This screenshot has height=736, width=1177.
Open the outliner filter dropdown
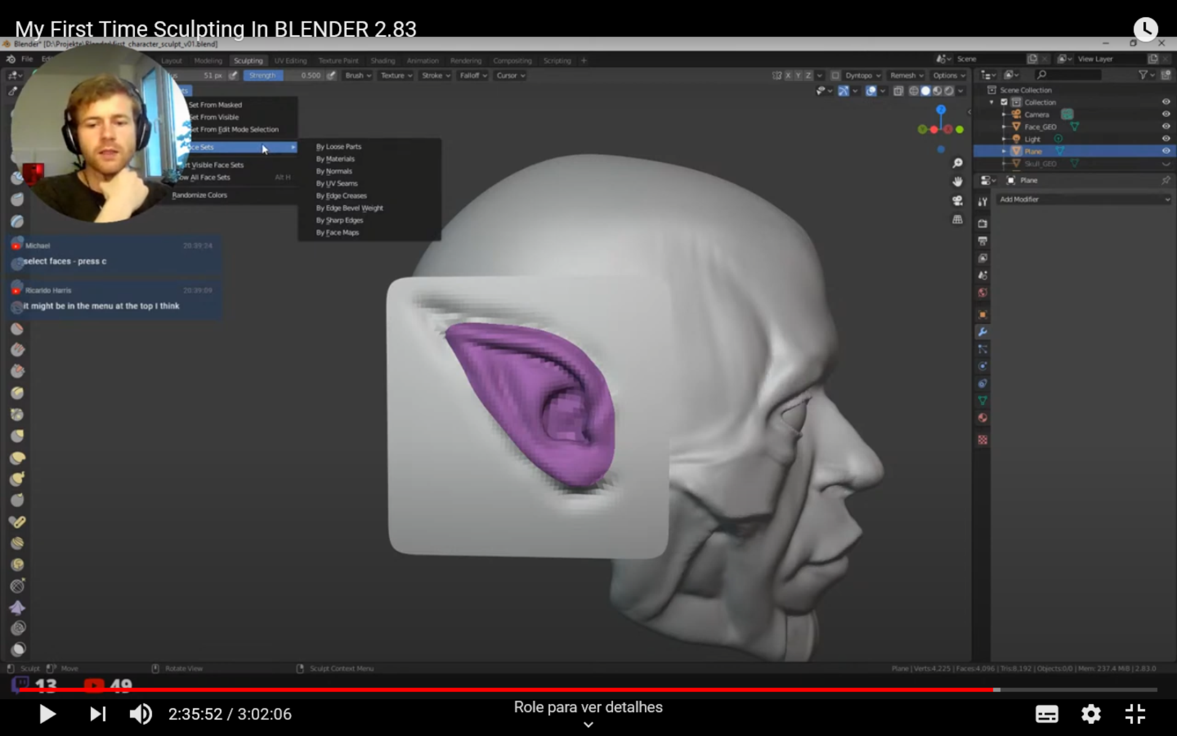(1146, 75)
